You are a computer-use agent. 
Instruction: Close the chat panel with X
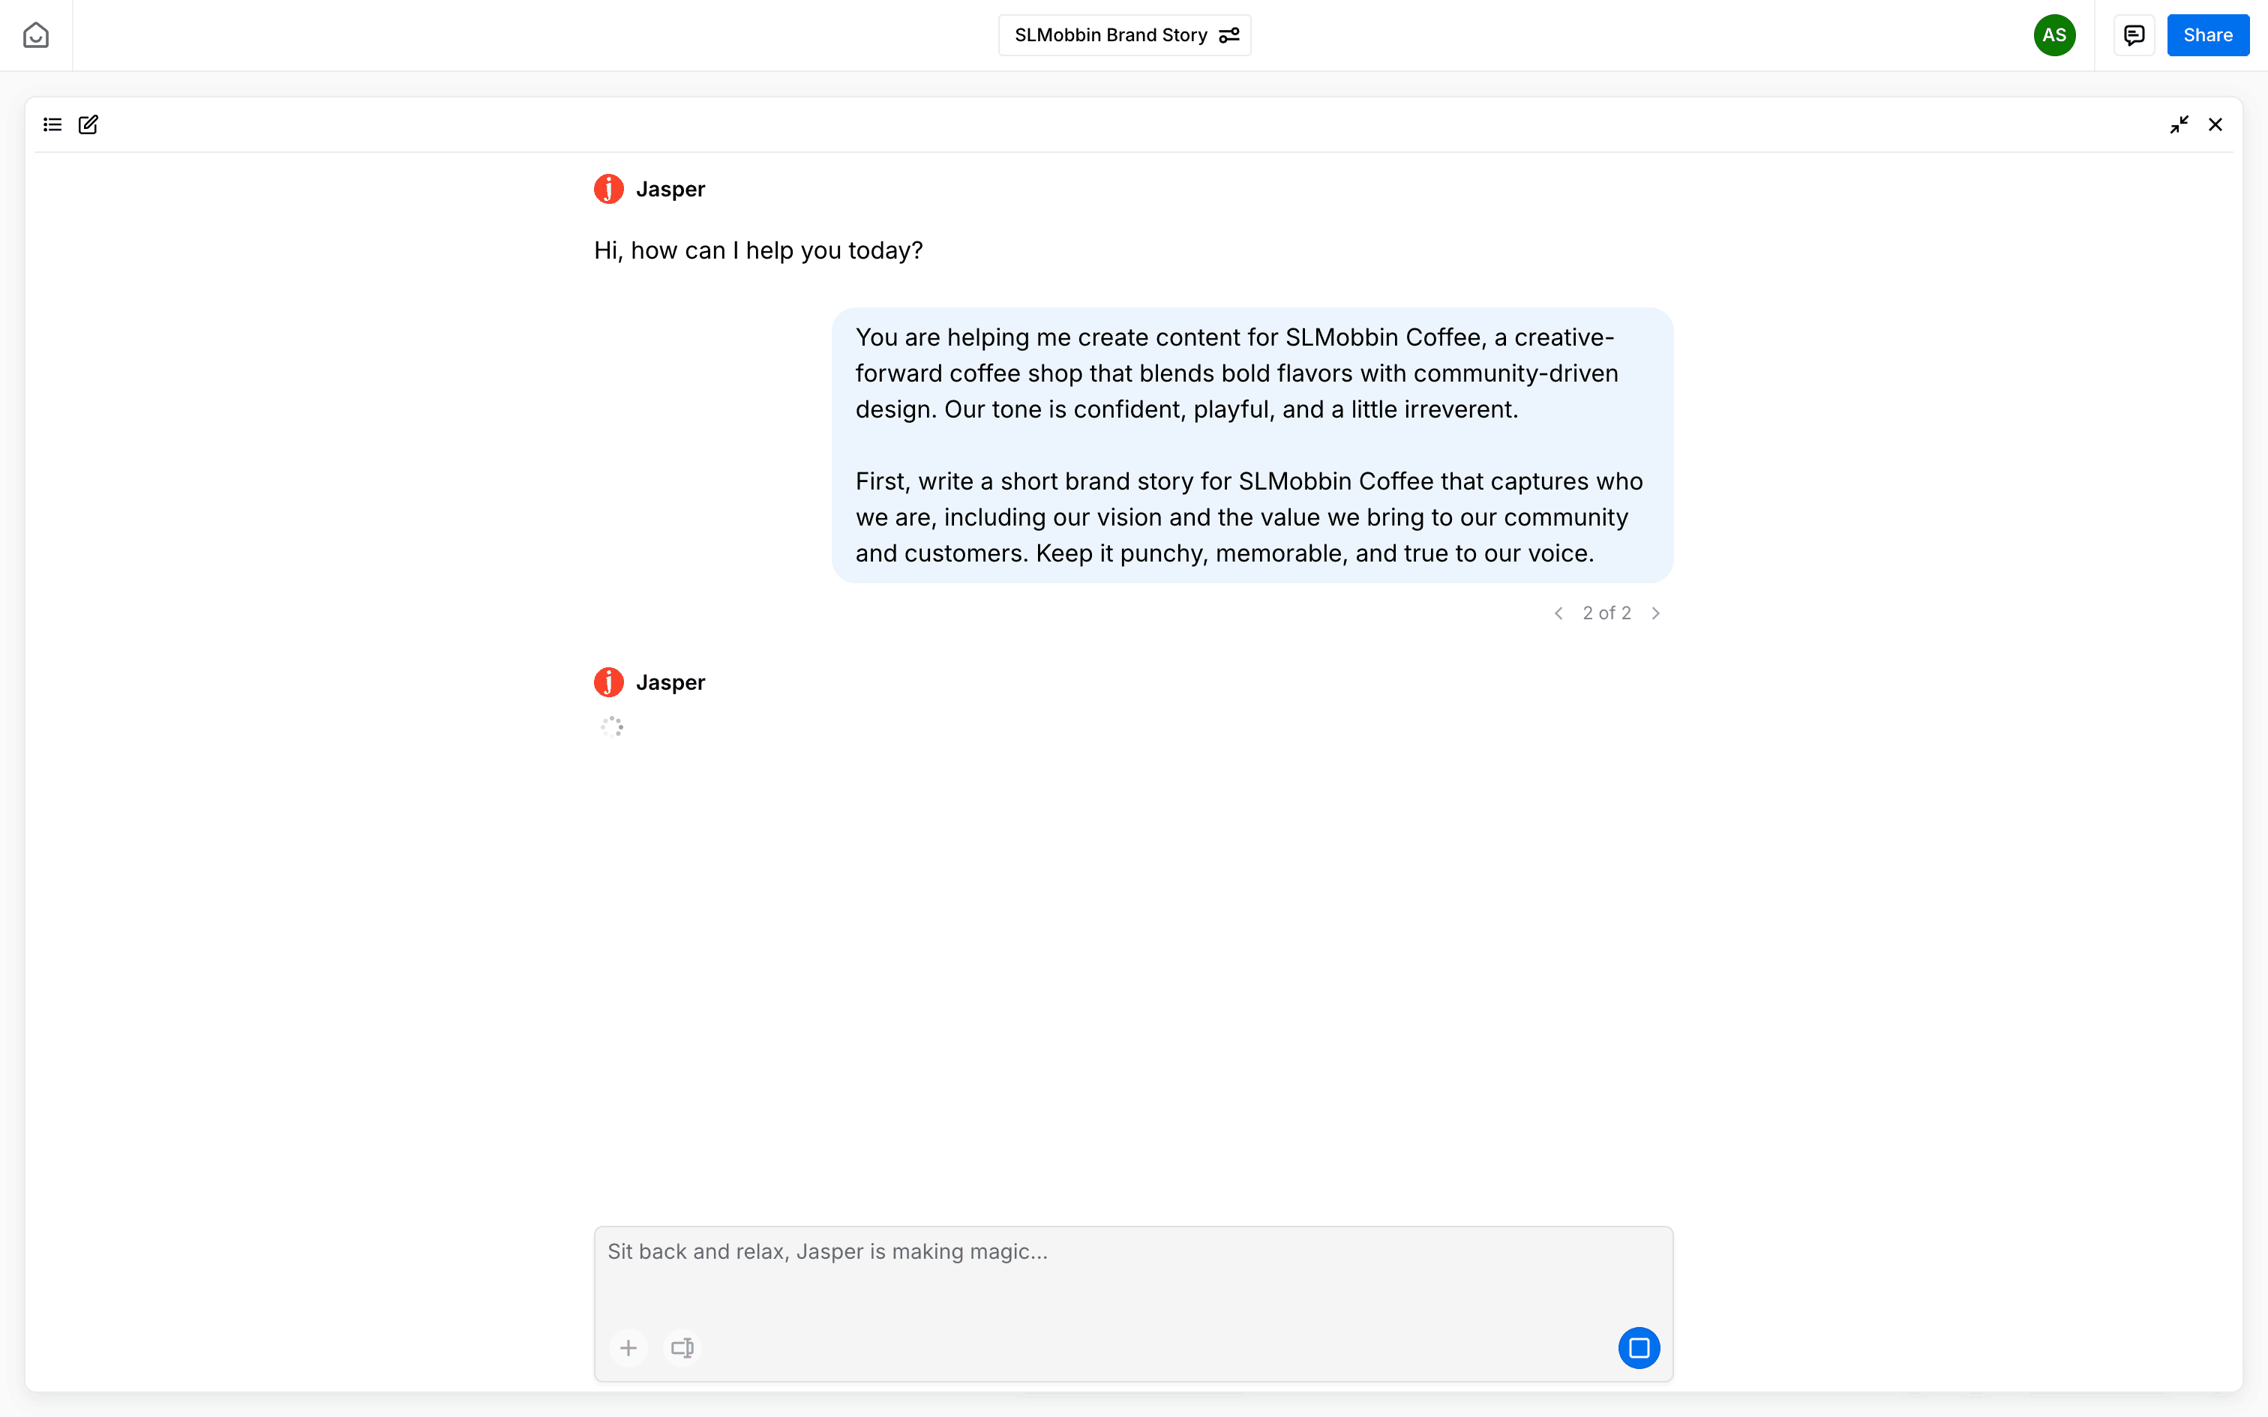coord(2215,124)
